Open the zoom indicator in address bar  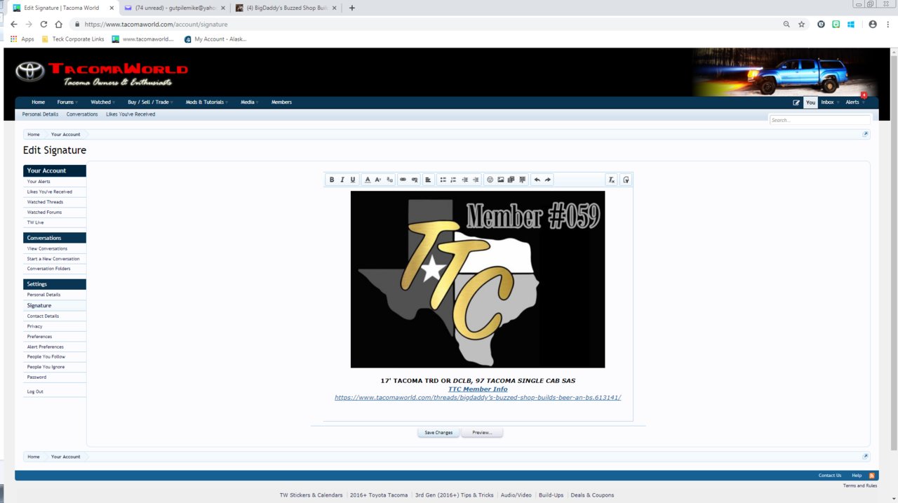[786, 24]
